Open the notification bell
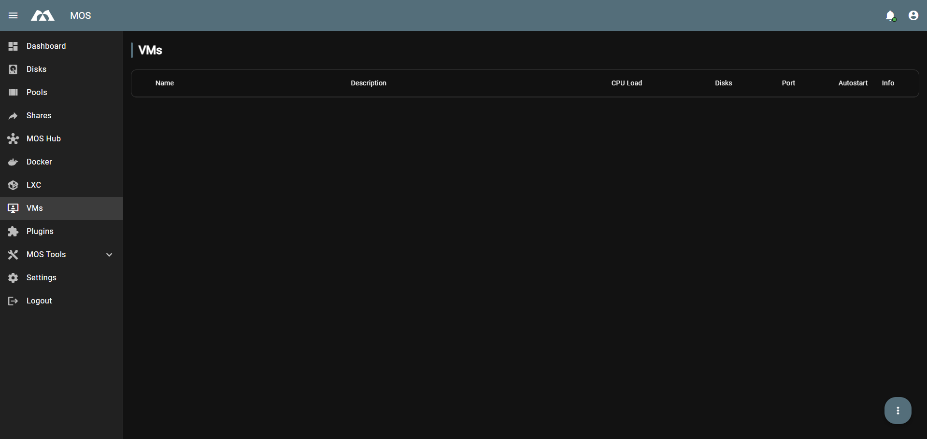 click(x=890, y=15)
